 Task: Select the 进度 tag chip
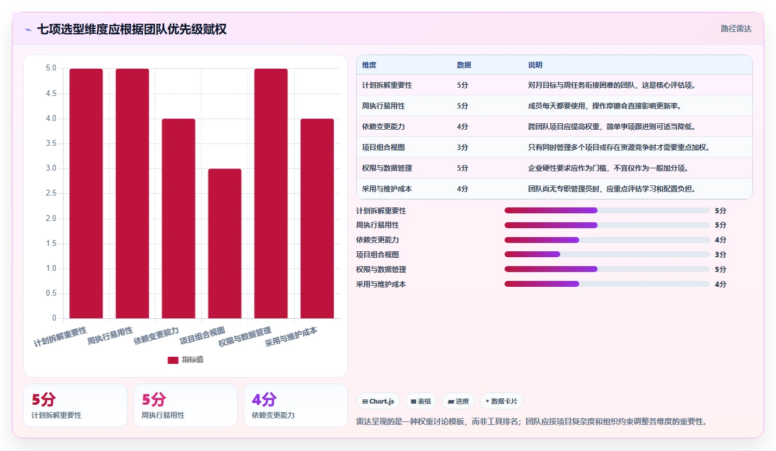[458, 401]
